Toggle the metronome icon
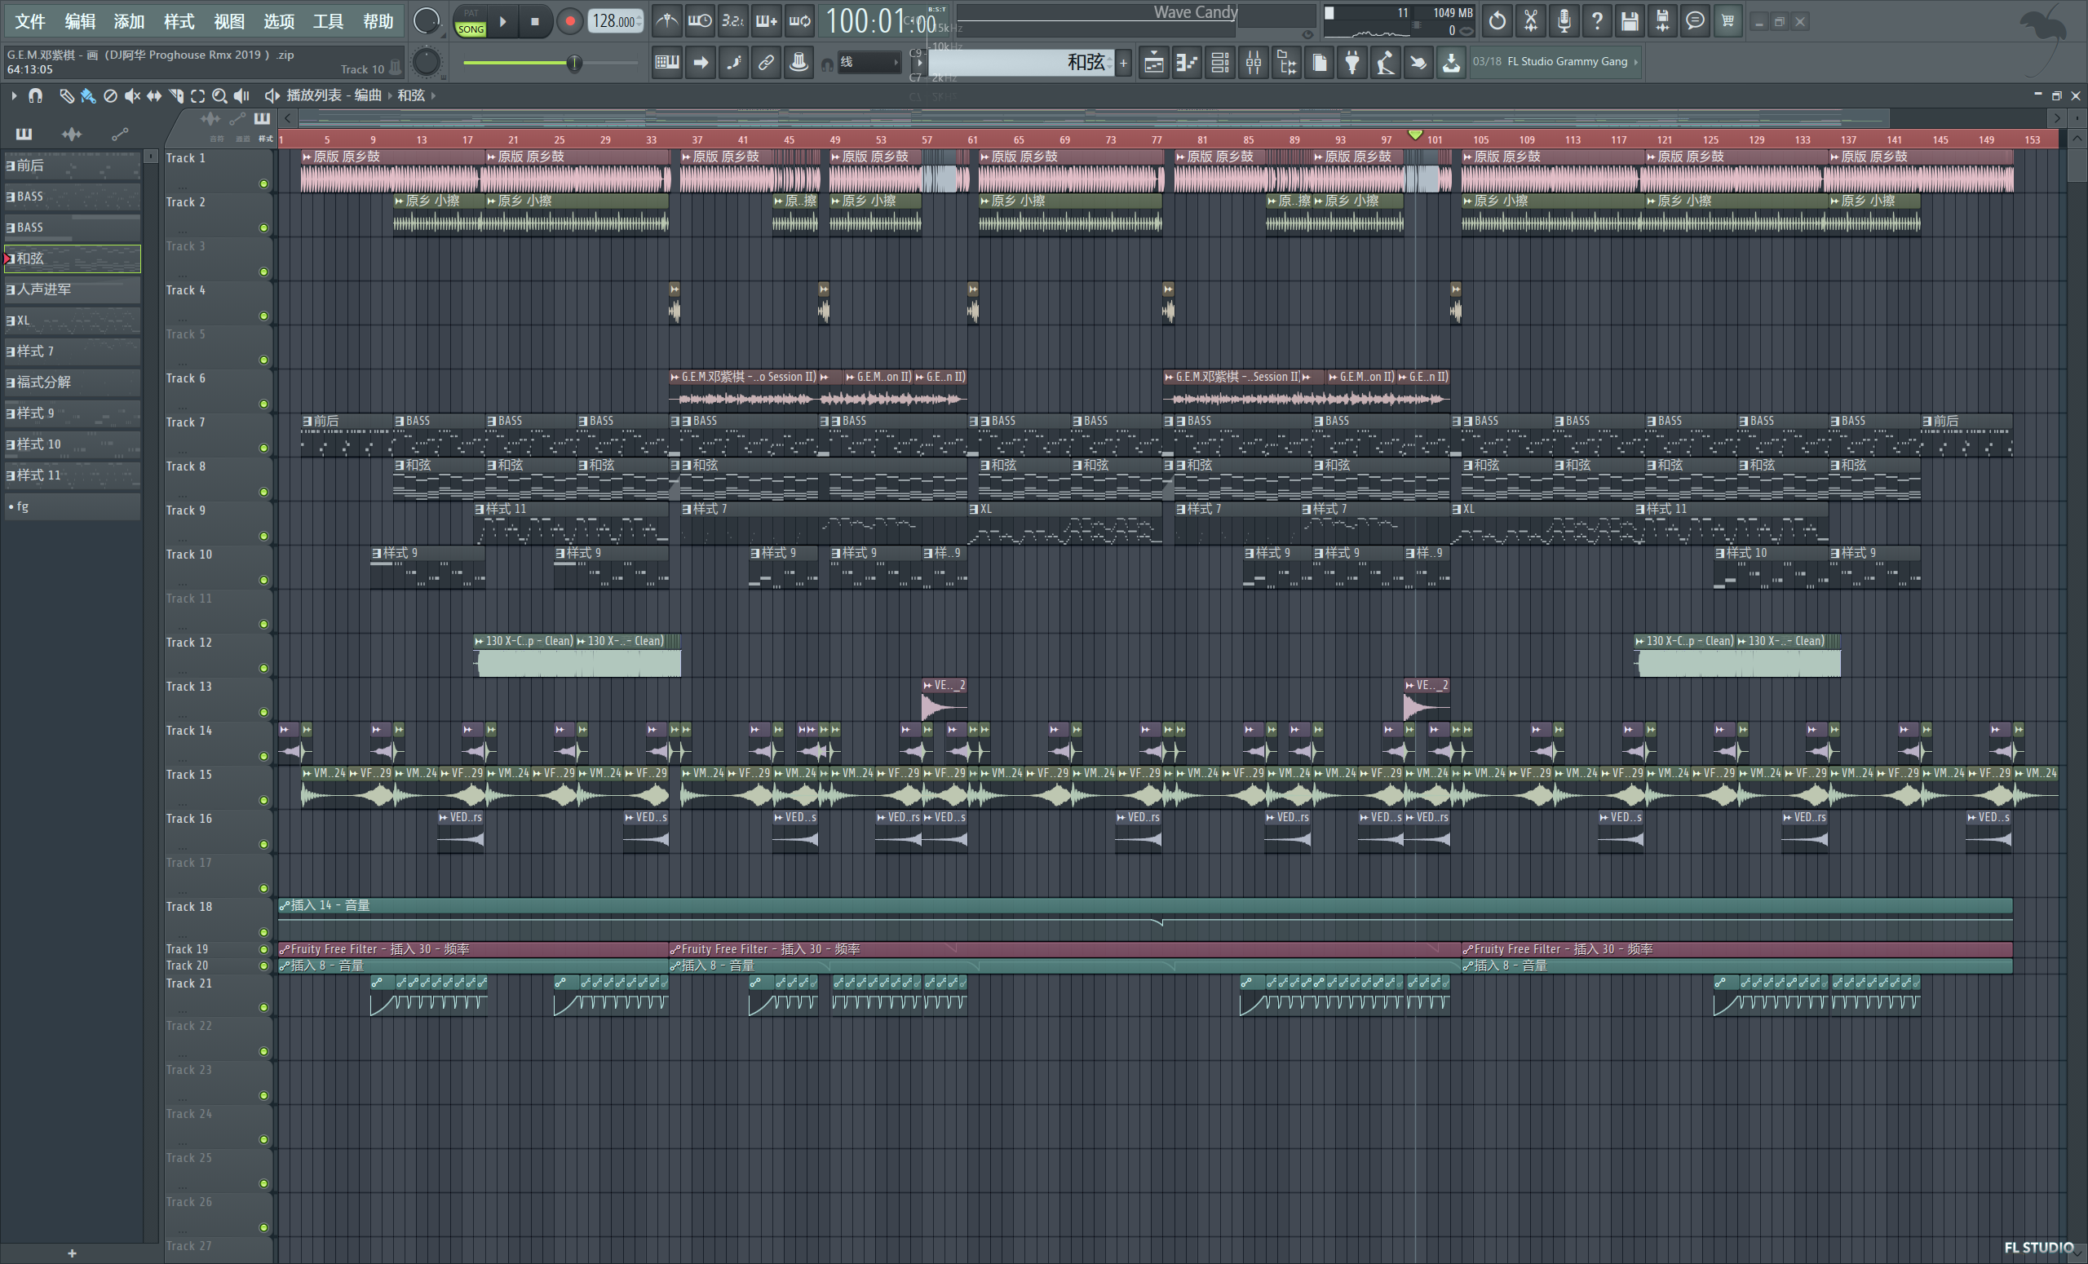This screenshot has width=2088, height=1264. click(667, 21)
